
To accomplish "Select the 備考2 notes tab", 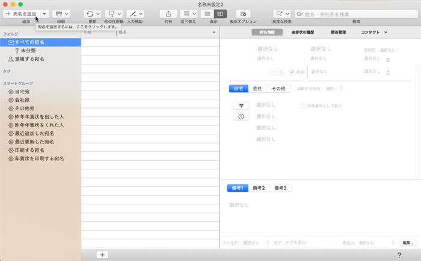I will click(x=259, y=188).
